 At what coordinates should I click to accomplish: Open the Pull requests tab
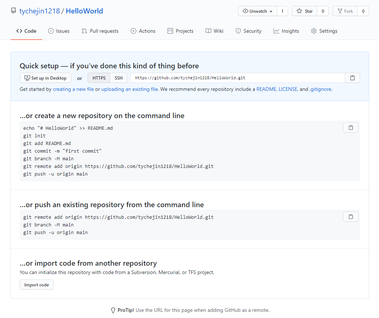point(100,31)
